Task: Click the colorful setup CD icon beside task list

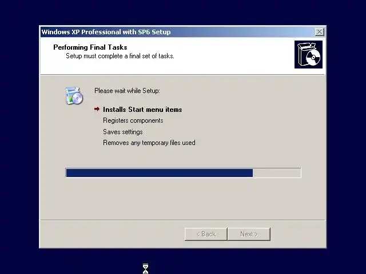Action: point(74,95)
